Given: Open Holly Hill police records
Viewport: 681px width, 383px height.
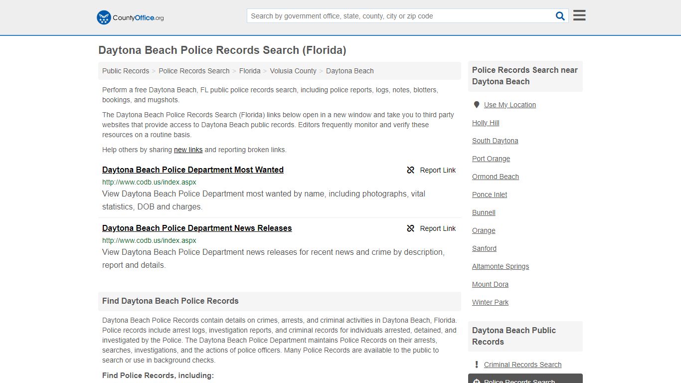Looking at the screenshot, I should (x=486, y=123).
